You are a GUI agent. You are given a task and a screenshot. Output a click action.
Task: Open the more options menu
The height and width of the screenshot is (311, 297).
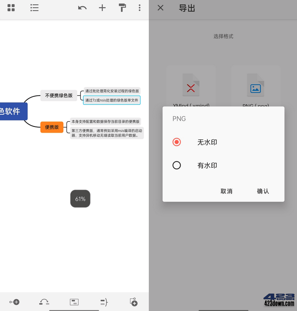pyautogui.click(x=139, y=8)
